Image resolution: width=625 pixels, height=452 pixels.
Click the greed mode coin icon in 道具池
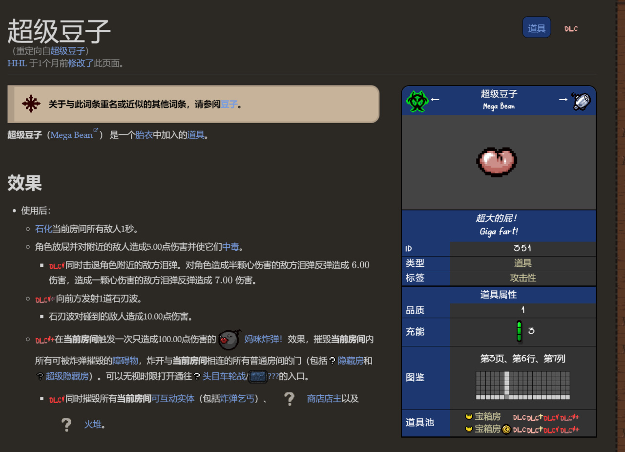click(x=507, y=429)
